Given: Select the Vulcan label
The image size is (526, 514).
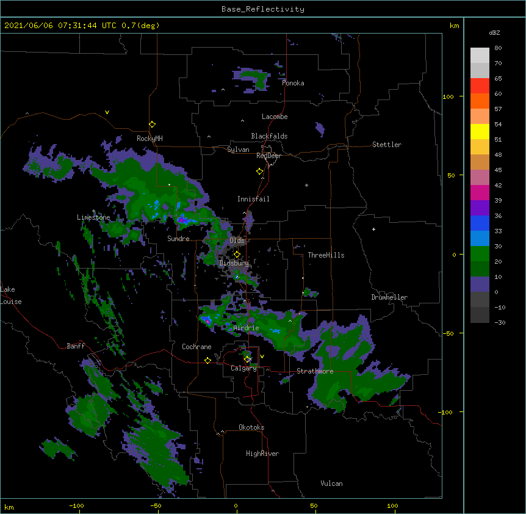Looking at the screenshot, I should (x=331, y=483).
